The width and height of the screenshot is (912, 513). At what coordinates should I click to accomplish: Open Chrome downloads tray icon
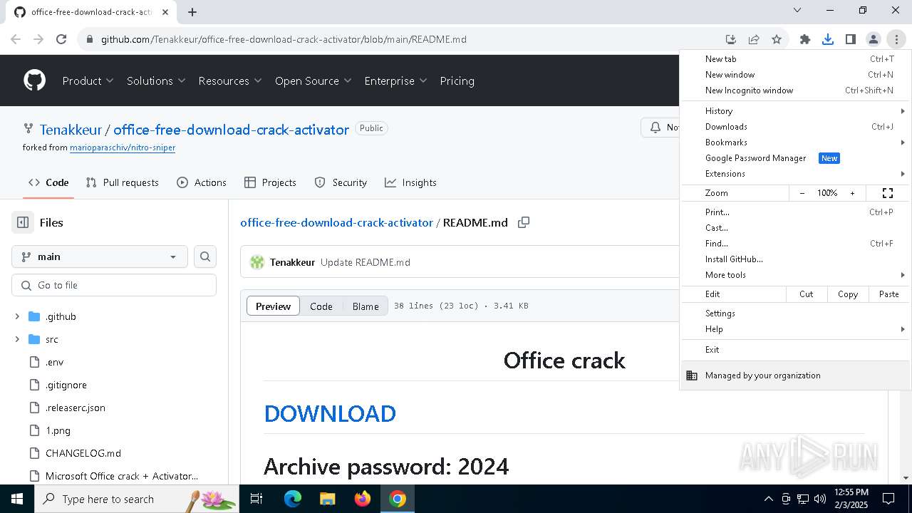coord(828,39)
